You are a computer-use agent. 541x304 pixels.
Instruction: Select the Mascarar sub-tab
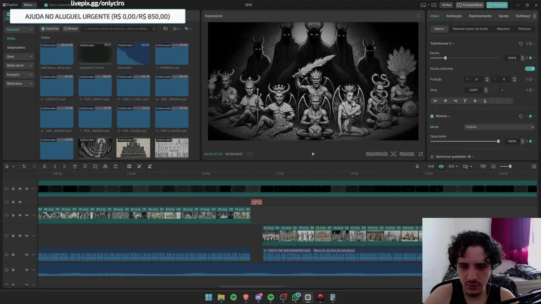click(x=503, y=29)
